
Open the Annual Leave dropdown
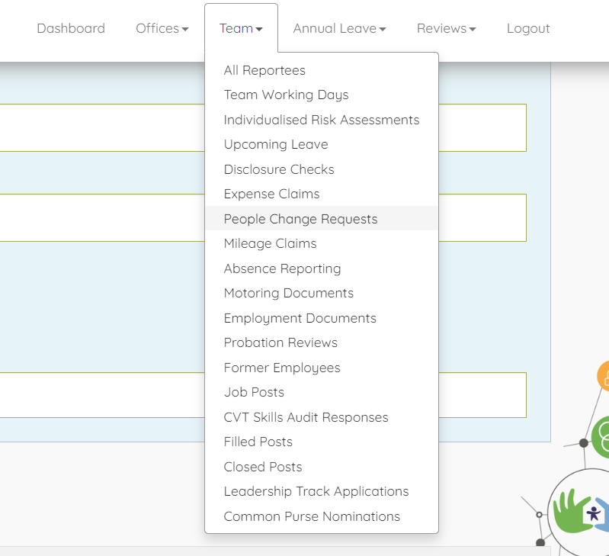(339, 28)
